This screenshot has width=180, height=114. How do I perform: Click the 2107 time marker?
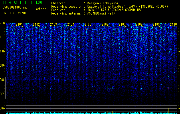pyautogui.click(x=122, y=25)
